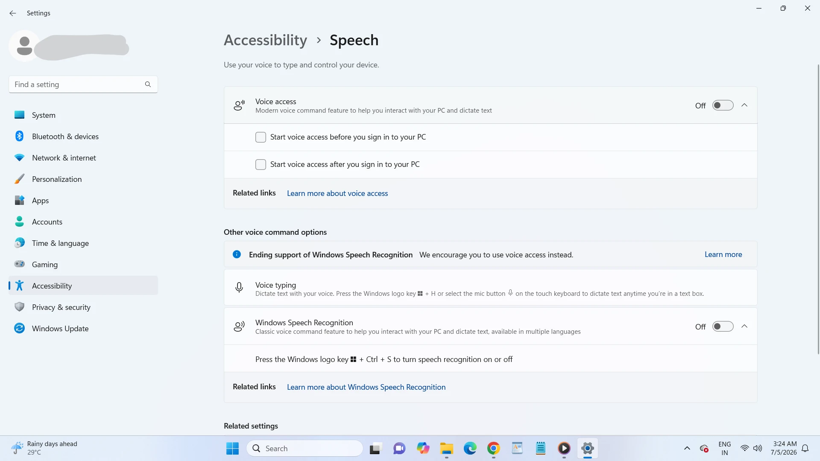Screen dimensions: 820x461
Task: Open File Explorer from the taskbar
Action: tap(446, 448)
